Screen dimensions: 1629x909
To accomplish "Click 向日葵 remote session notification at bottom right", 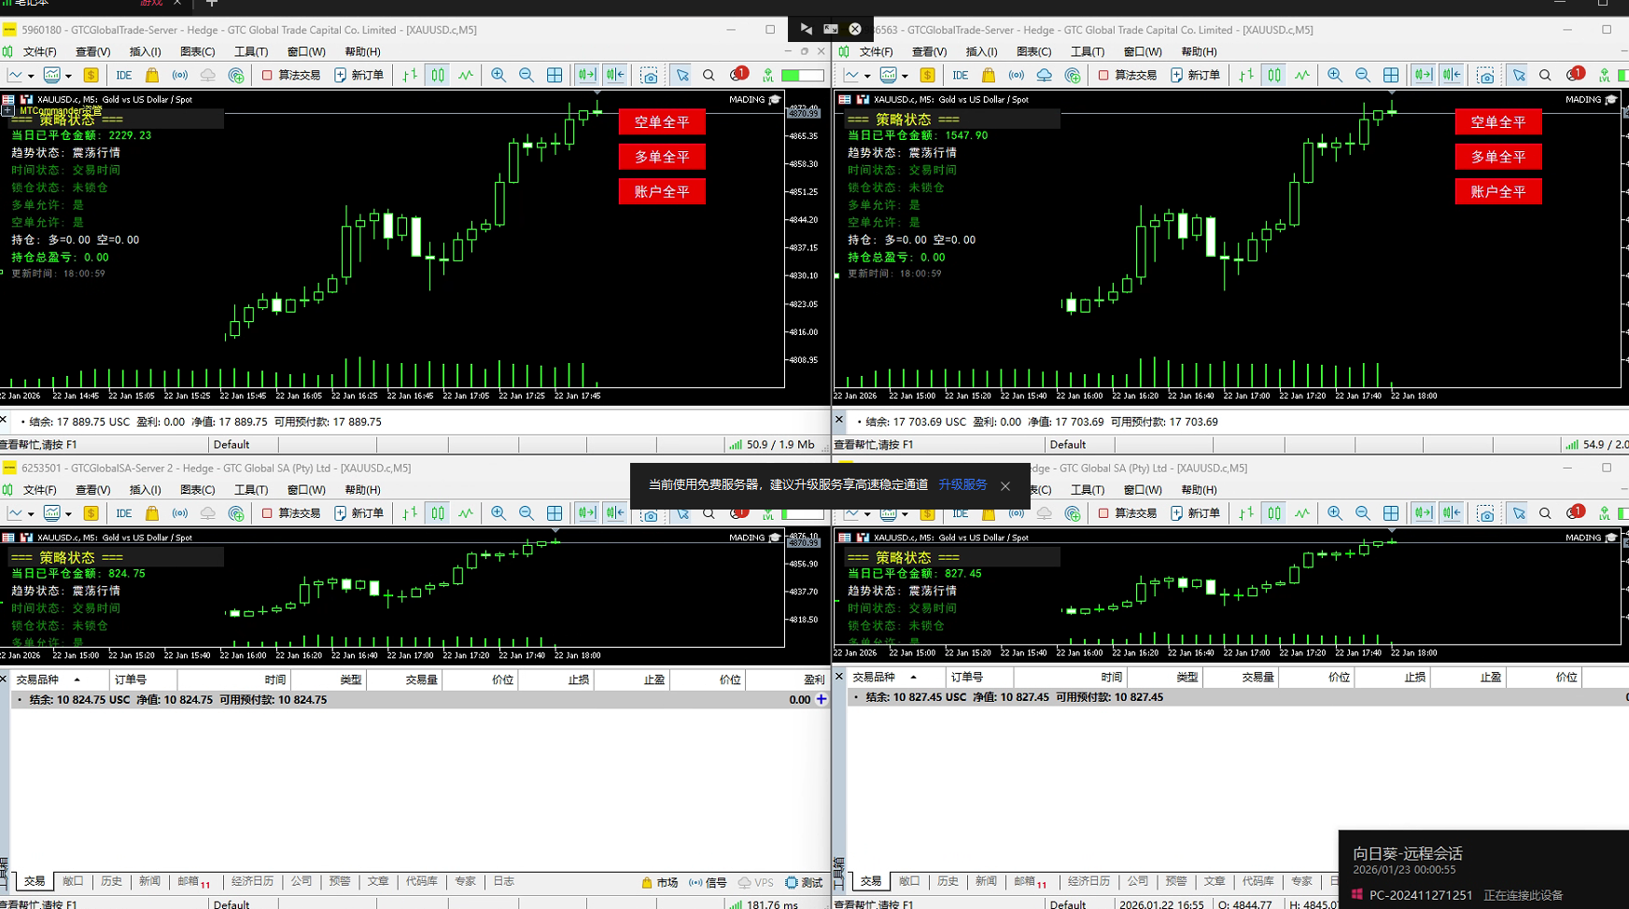I will (1483, 870).
